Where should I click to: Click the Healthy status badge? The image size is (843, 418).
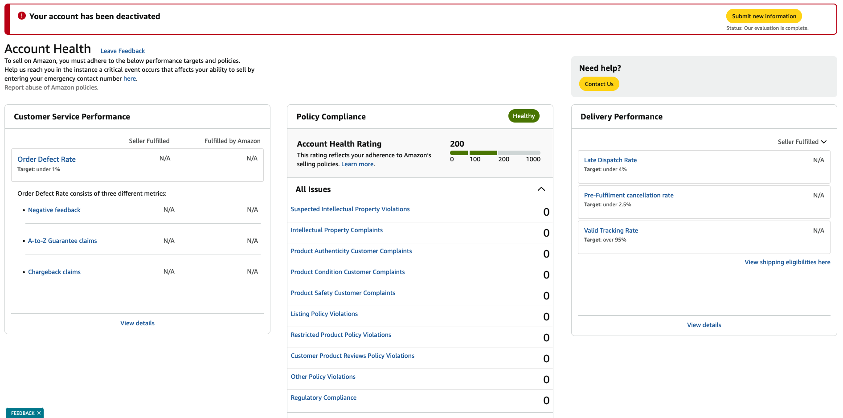click(524, 116)
